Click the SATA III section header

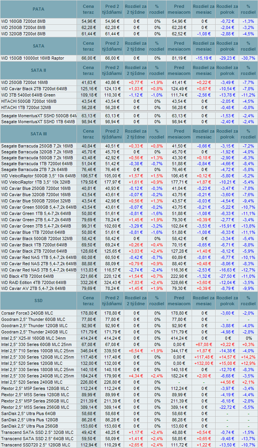point(38,134)
